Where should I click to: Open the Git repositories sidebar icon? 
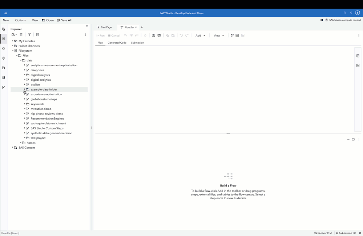pyautogui.click(x=4, y=87)
